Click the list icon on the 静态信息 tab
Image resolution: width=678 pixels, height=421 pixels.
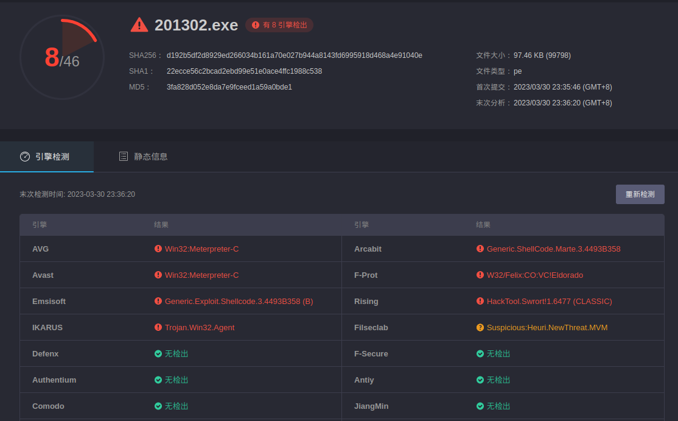point(123,156)
